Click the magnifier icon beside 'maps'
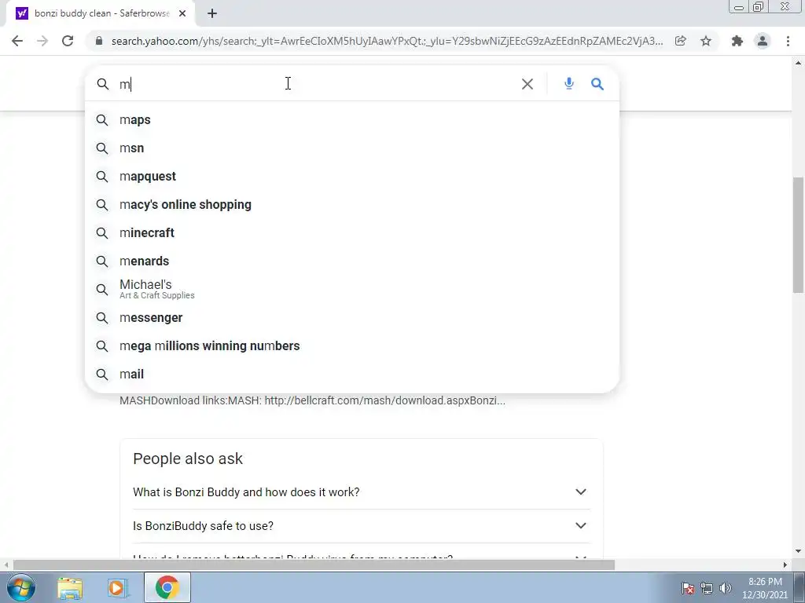Screen dimensions: 805x603 [102, 120]
